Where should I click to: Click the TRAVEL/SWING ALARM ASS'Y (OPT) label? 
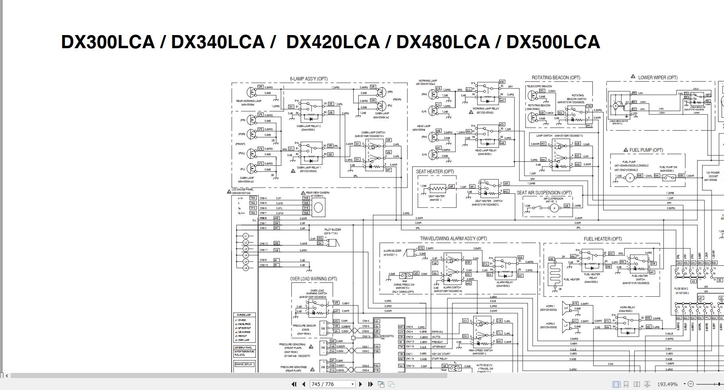(453, 239)
